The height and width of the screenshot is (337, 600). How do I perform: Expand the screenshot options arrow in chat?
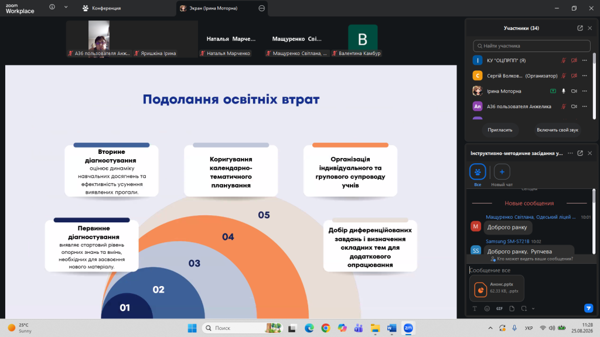(x=533, y=308)
